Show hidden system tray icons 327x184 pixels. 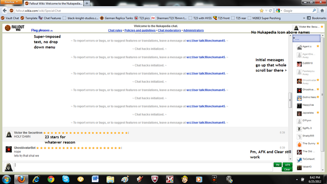[x=297, y=179]
